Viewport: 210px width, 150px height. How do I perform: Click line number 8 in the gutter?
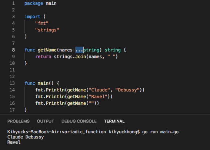13,50
